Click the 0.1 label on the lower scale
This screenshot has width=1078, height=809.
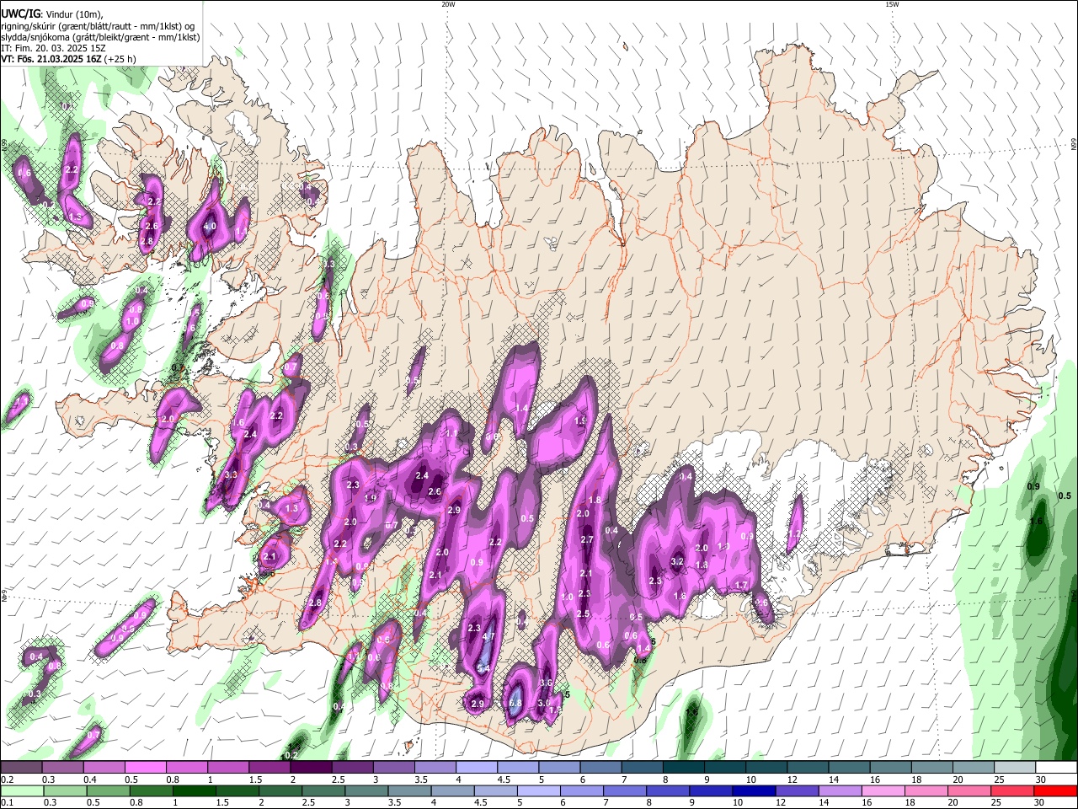pos(7,803)
